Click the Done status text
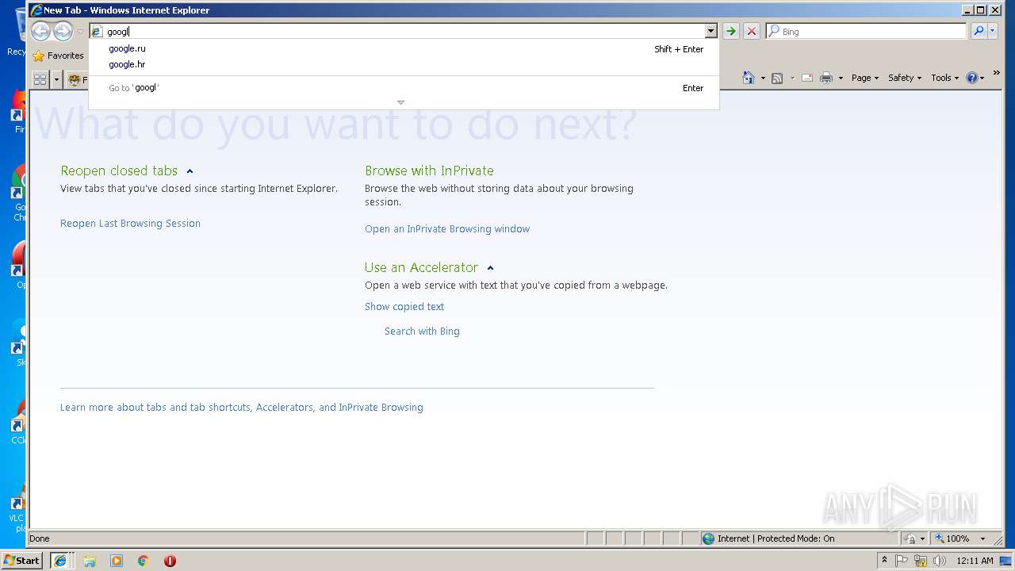Image resolution: width=1015 pixels, height=571 pixels. click(40, 538)
